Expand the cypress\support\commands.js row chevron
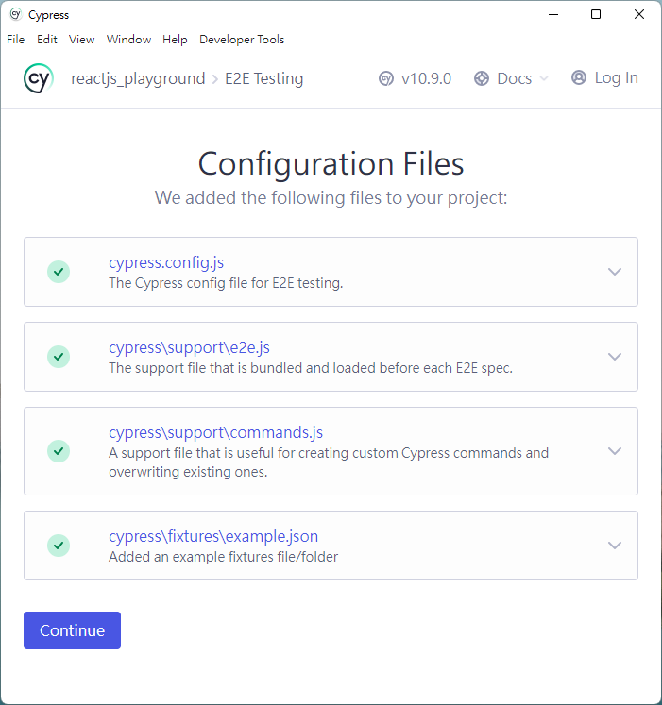This screenshot has height=705, width=662. point(615,451)
